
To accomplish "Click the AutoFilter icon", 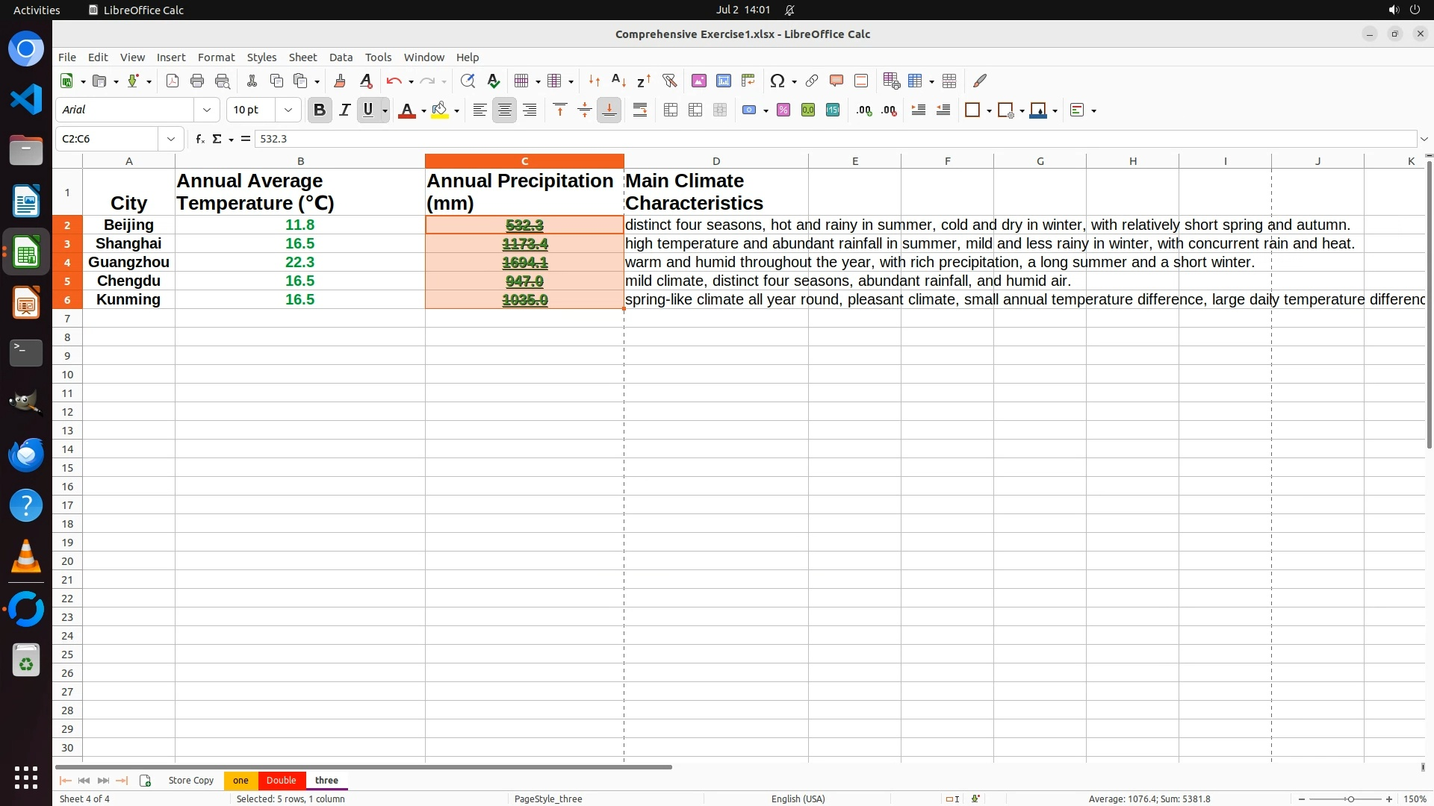I will click(669, 81).
